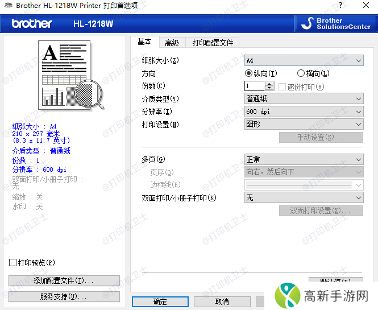Open the 打印设置 图形 dropdown
Screen dimensions: 378x310
coord(304,124)
